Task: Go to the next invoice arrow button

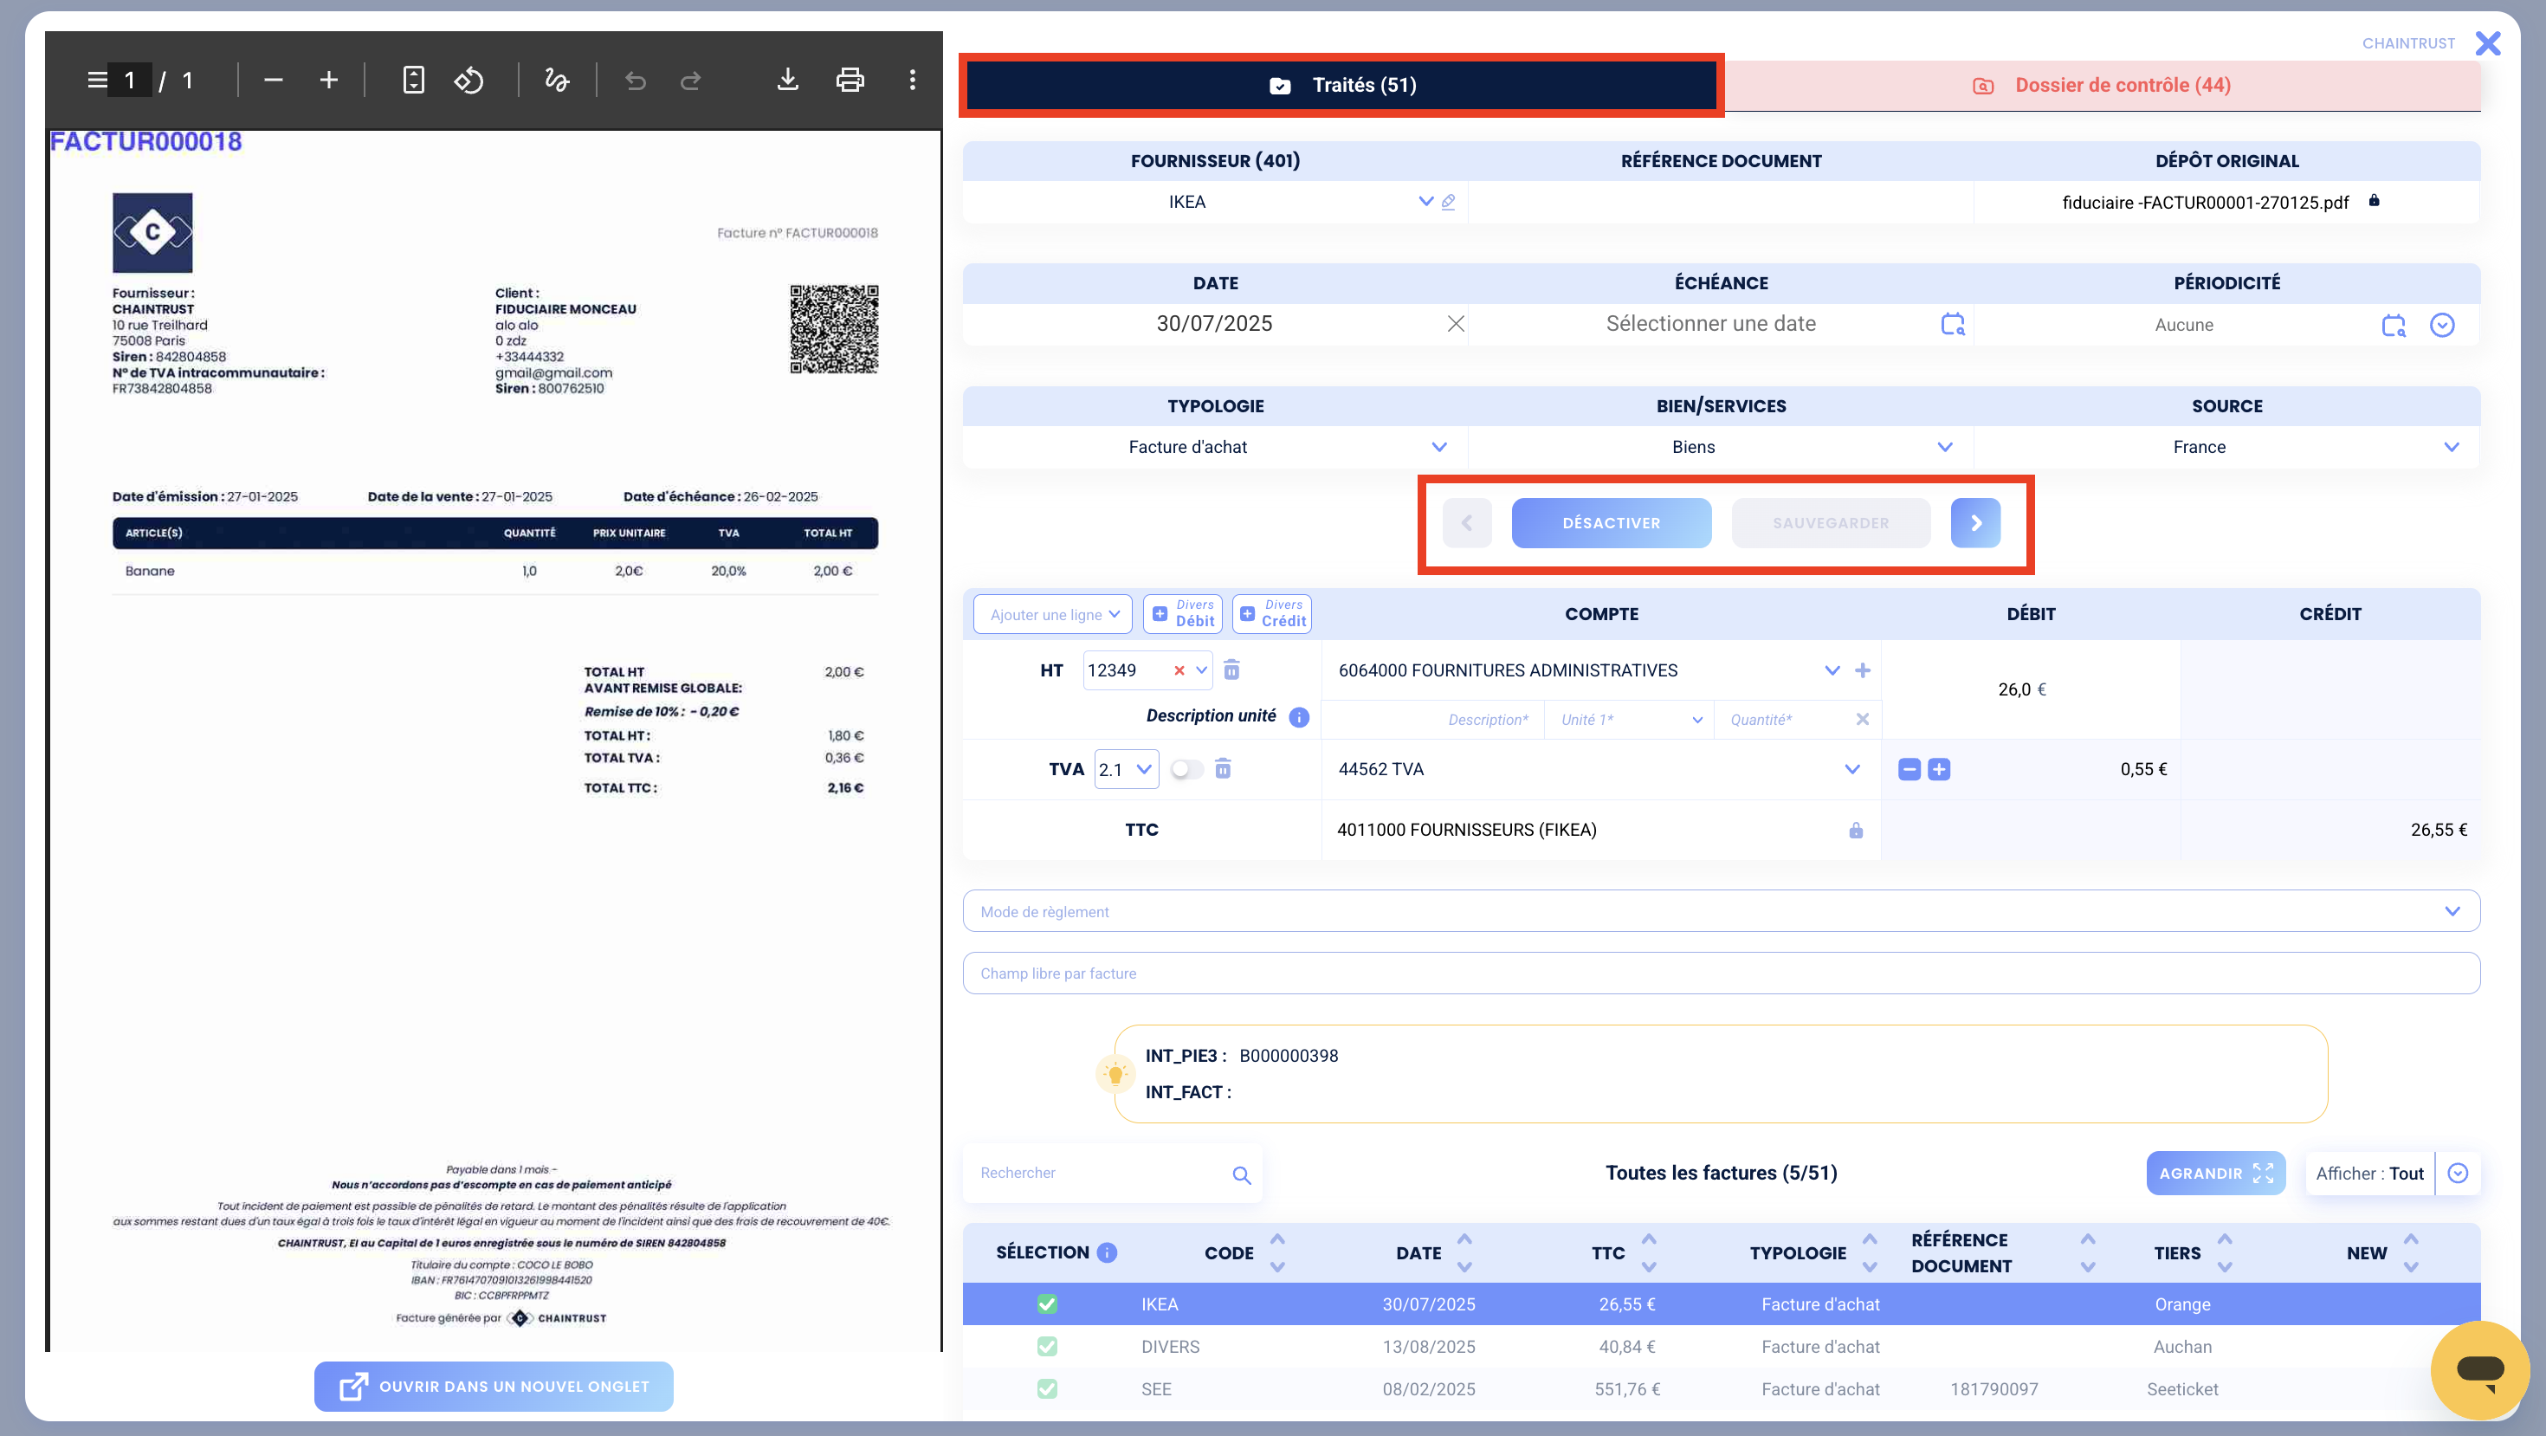Action: point(1974,523)
